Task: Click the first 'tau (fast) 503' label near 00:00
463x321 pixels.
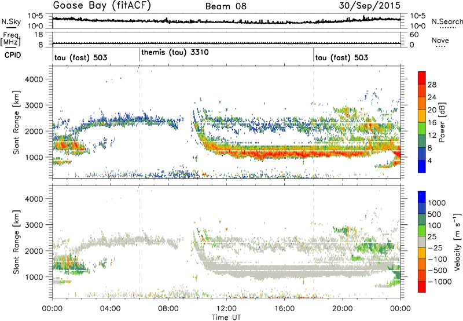Action: (x=80, y=57)
